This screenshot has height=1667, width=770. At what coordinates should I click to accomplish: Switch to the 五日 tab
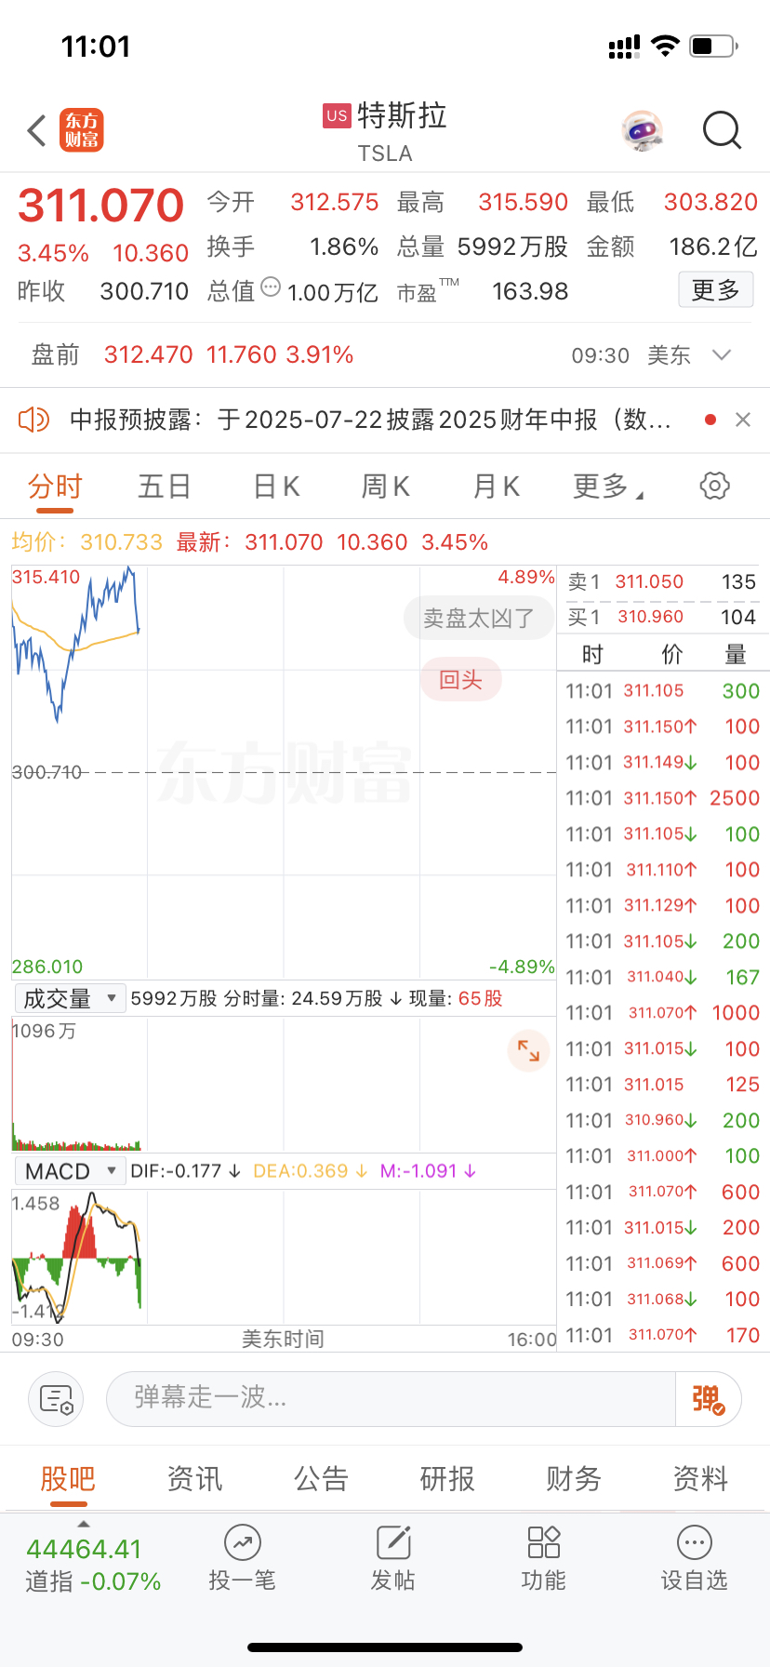coord(165,487)
